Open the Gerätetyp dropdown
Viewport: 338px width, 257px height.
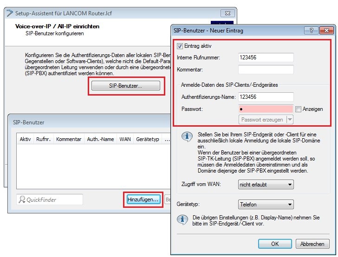click(x=266, y=204)
